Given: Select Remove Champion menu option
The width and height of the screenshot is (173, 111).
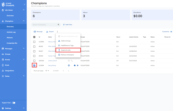Looking at the screenshot, I should [68, 55].
